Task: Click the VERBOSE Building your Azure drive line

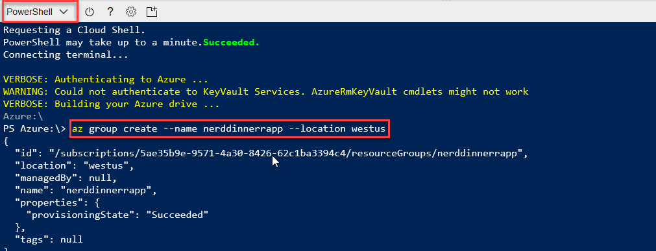Action: click(112, 104)
